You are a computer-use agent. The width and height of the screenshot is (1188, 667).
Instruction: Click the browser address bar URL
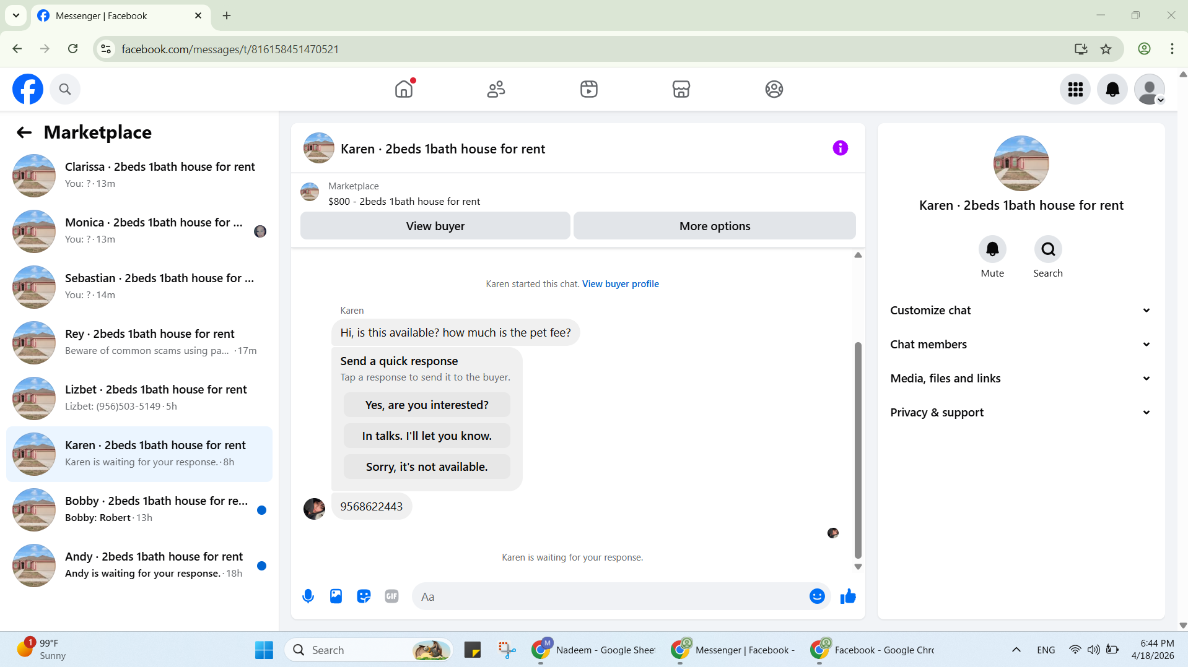[230, 49]
